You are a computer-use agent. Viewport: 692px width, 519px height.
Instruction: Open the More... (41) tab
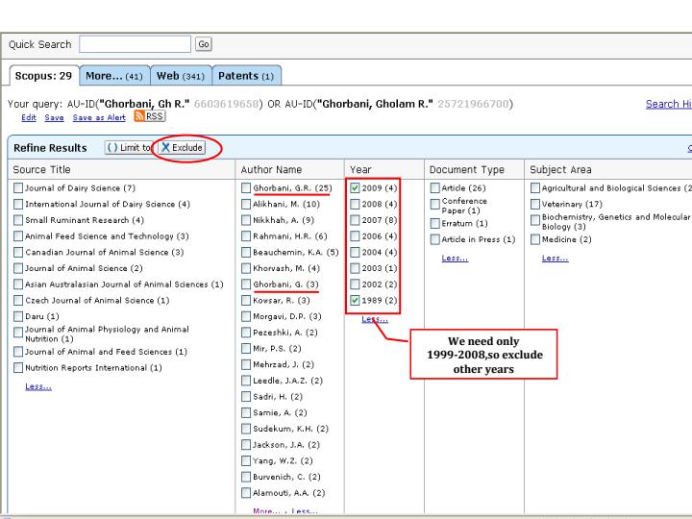point(114,76)
